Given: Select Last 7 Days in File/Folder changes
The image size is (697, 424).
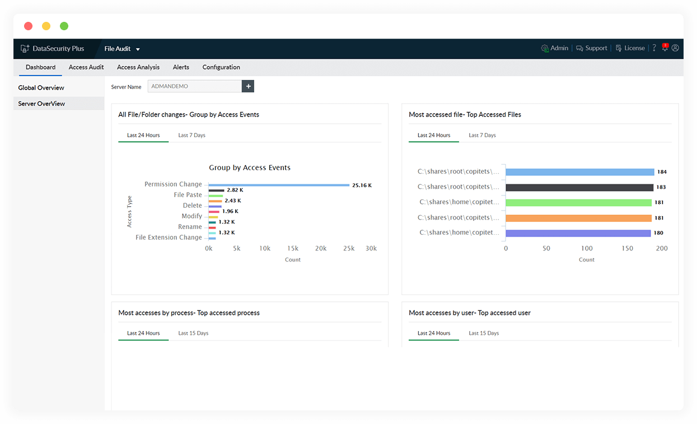Looking at the screenshot, I should pyautogui.click(x=191, y=135).
